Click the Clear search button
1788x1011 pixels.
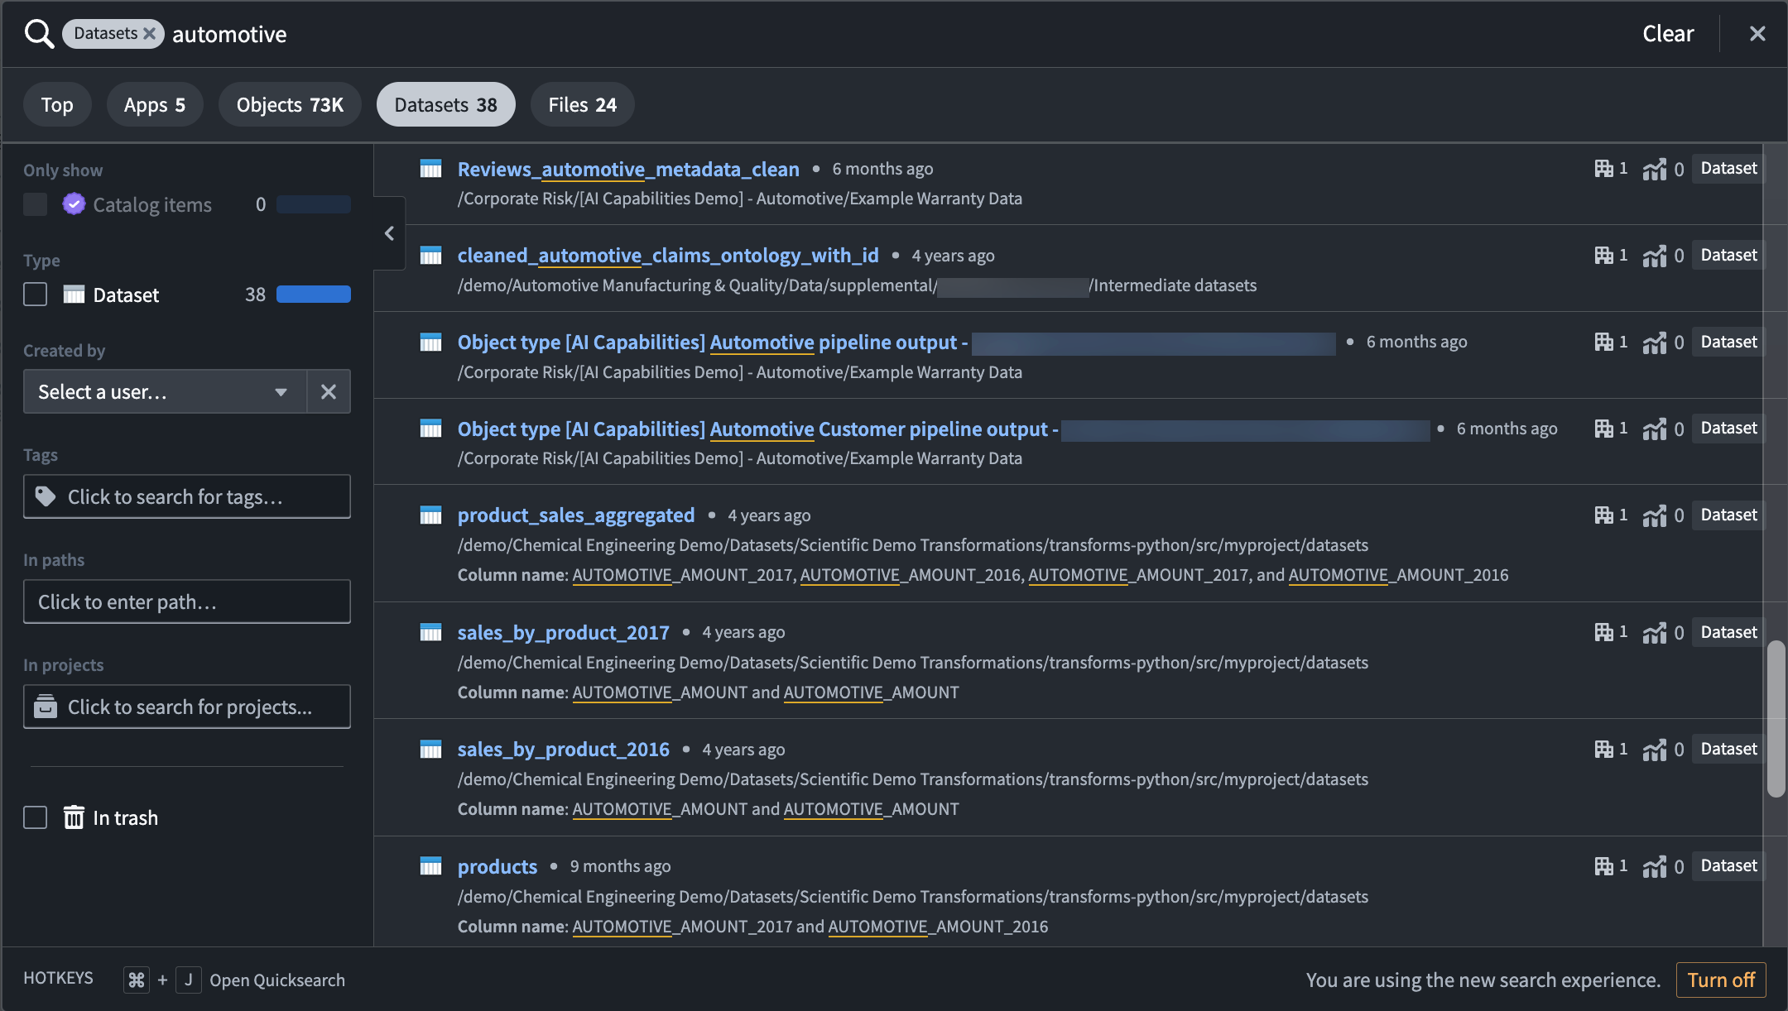[x=1668, y=32]
